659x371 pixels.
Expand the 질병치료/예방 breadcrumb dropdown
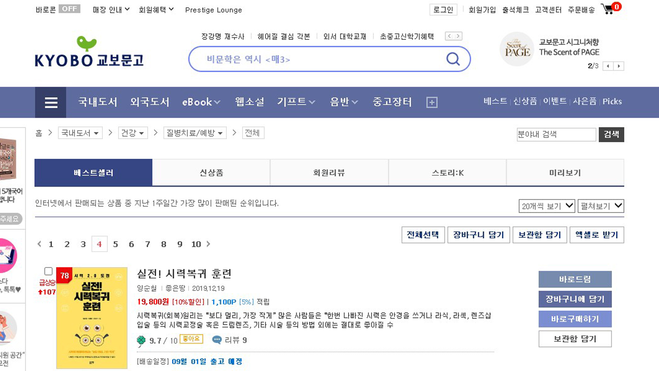click(x=195, y=133)
